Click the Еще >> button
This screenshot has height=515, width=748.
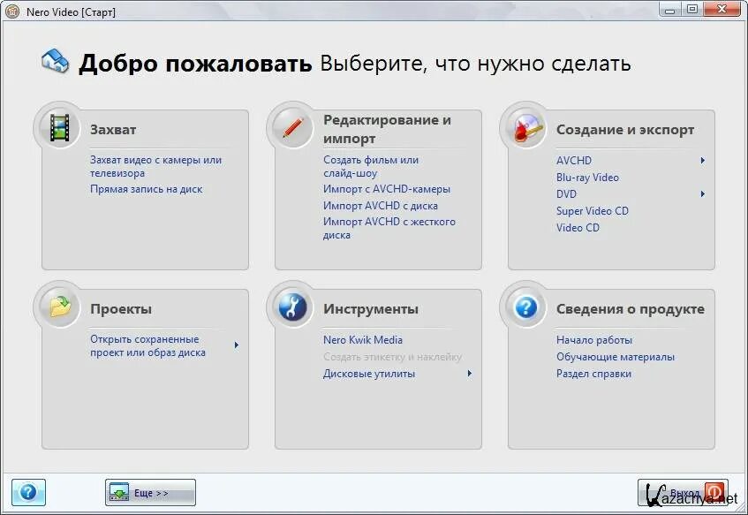click(x=150, y=492)
